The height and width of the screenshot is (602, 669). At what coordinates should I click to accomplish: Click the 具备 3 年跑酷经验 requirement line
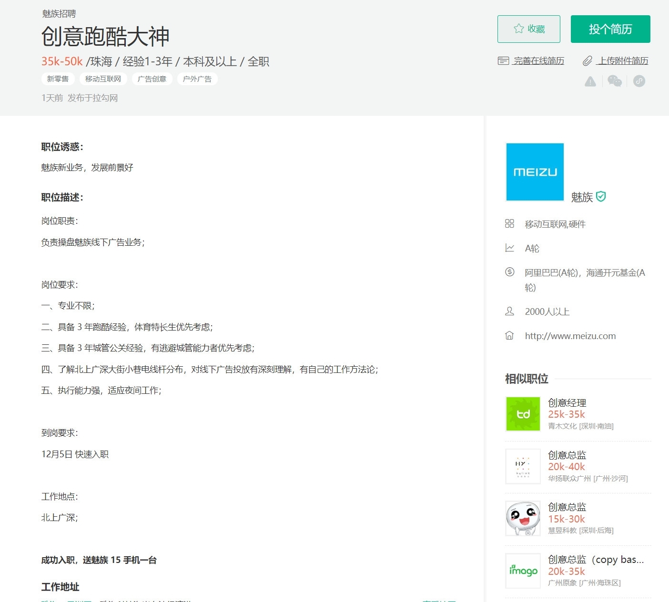[x=127, y=327]
